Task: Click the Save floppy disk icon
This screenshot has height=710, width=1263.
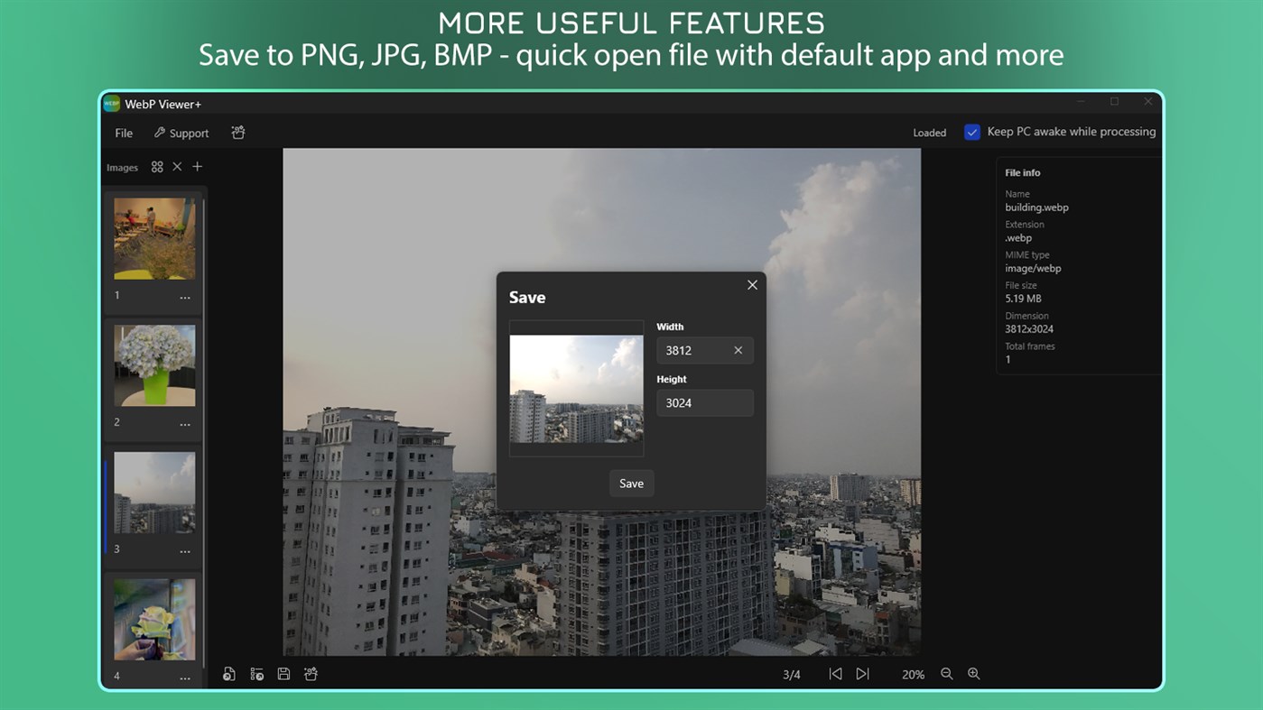Action: [283, 674]
